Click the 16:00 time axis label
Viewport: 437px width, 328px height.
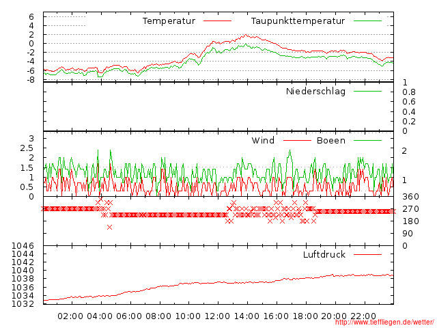pos(276,316)
